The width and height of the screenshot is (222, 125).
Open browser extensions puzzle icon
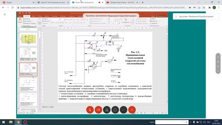pyautogui.click(x=210, y=8)
